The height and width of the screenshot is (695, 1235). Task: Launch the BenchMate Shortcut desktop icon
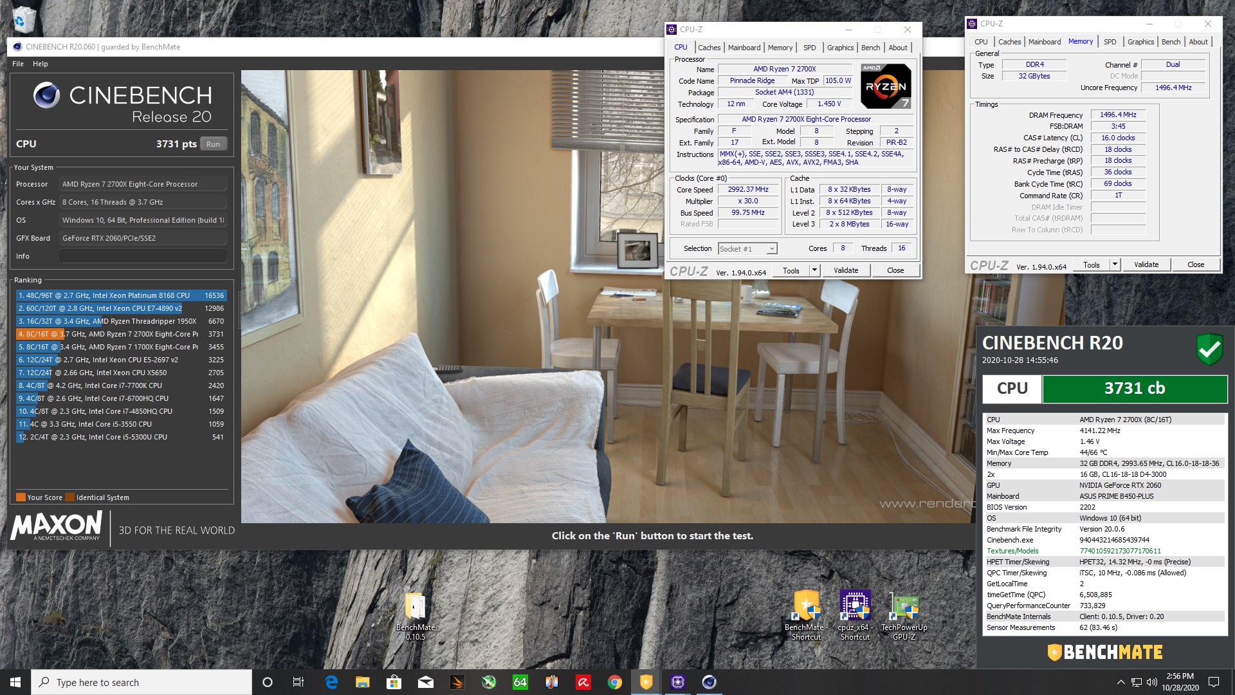point(806,616)
